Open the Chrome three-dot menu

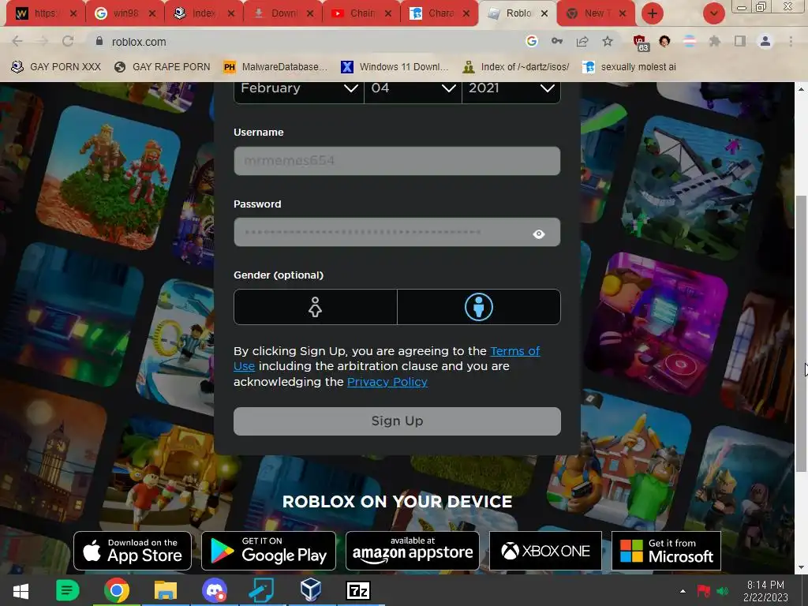(791, 41)
